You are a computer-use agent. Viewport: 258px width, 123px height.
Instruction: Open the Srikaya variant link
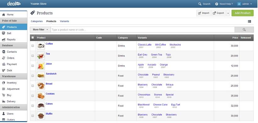click(x=169, y=85)
